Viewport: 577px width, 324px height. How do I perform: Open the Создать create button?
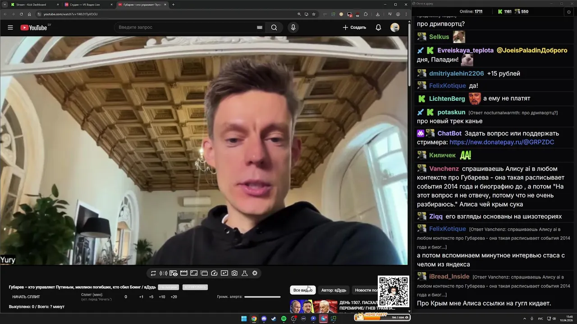click(x=354, y=27)
